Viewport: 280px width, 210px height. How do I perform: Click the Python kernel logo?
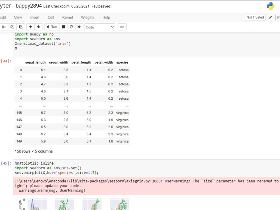click(270, 6)
